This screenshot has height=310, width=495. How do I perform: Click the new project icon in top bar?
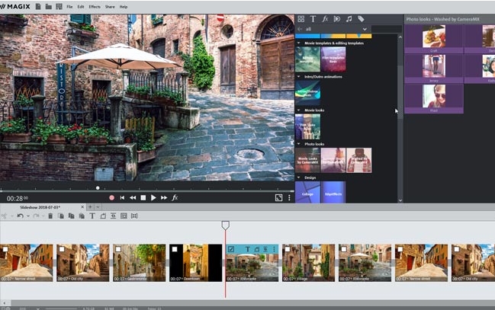(x=38, y=6)
